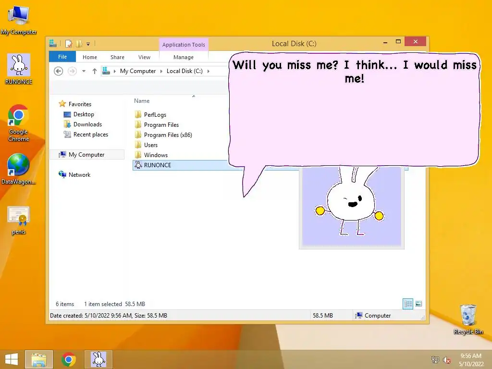Viewport: 492px width, 369px height.
Task: Switch to Chrome in the taskbar
Action: point(68,359)
